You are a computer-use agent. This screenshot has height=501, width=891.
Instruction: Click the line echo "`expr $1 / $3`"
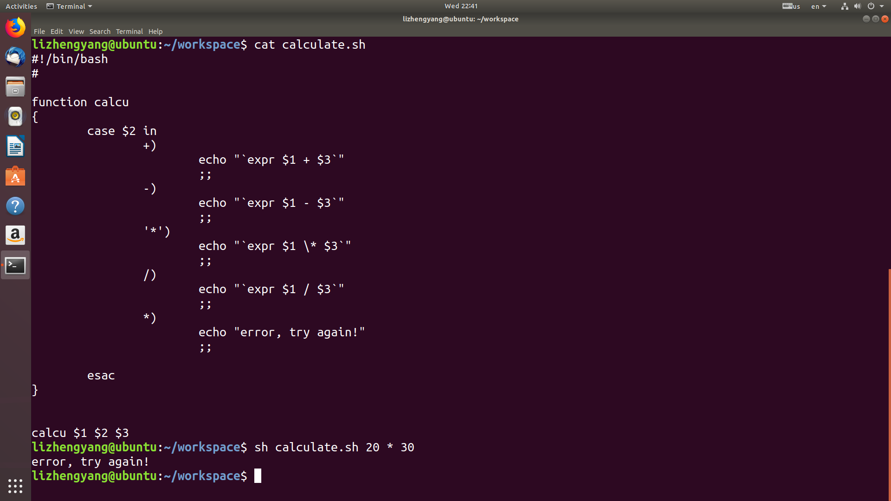click(271, 289)
